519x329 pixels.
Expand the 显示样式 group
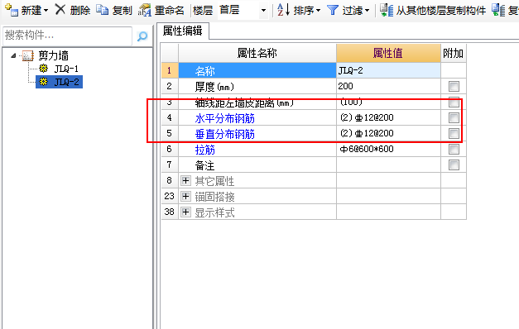click(x=185, y=212)
